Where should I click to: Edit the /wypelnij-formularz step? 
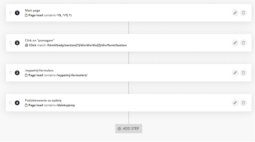(x=235, y=73)
